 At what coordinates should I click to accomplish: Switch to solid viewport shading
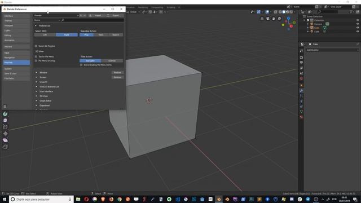click(x=284, y=12)
